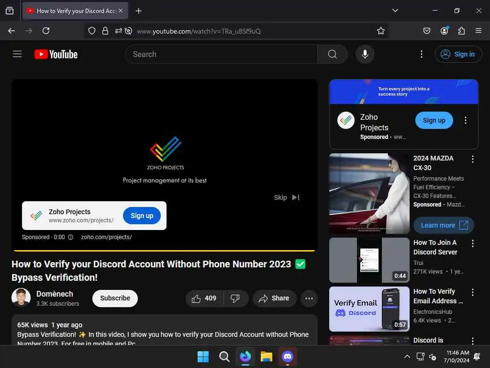Click Sign up in Zoho Projects sidebar ad
The width and height of the screenshot is (490, 368).
(x=434, y=120)
